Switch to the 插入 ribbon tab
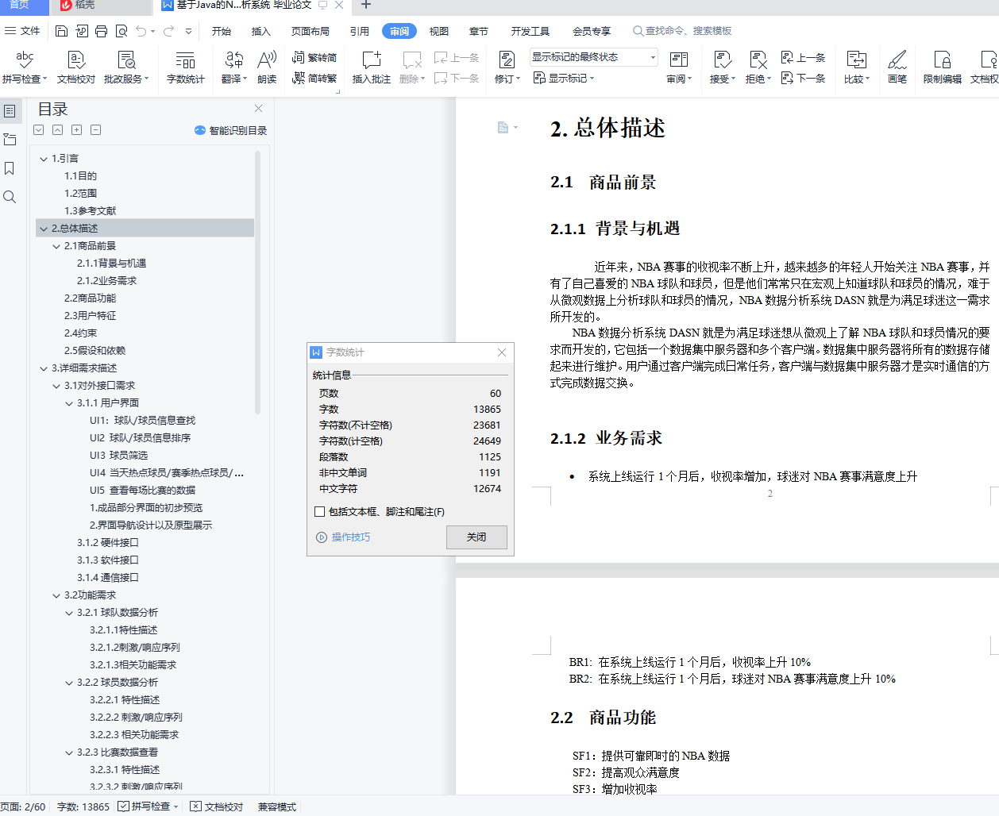Viewport: 999px width, 816px height. coord(261,31)
